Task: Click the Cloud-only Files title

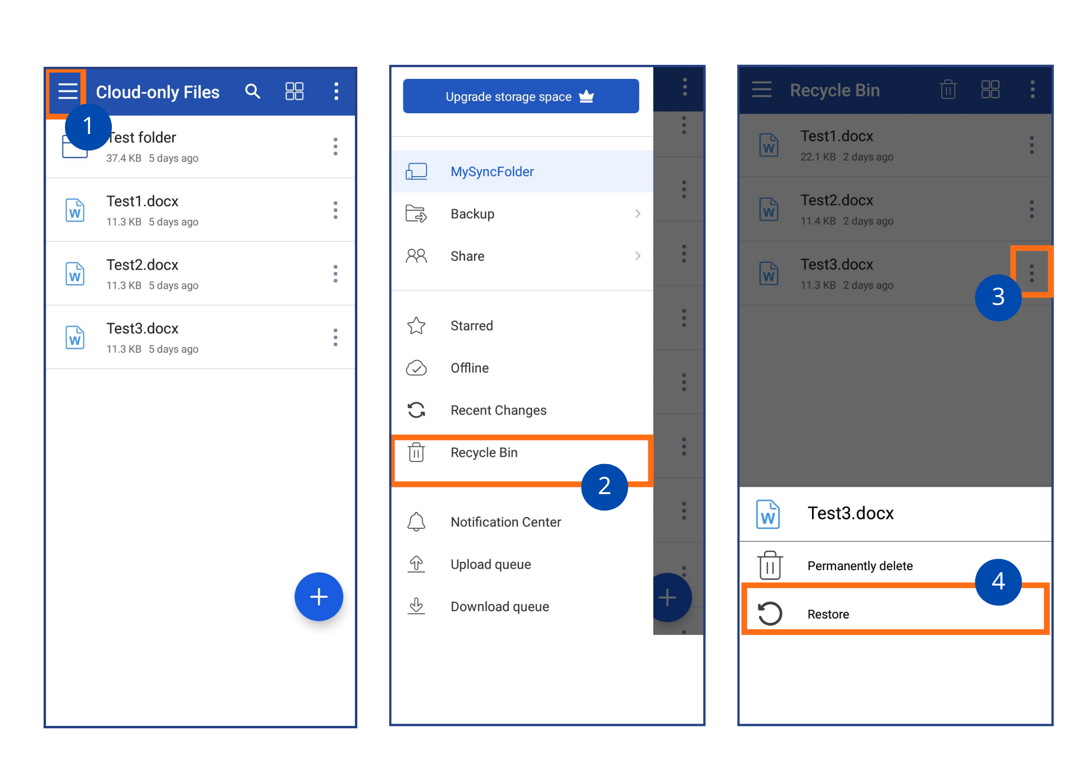Action: [158, 92]
